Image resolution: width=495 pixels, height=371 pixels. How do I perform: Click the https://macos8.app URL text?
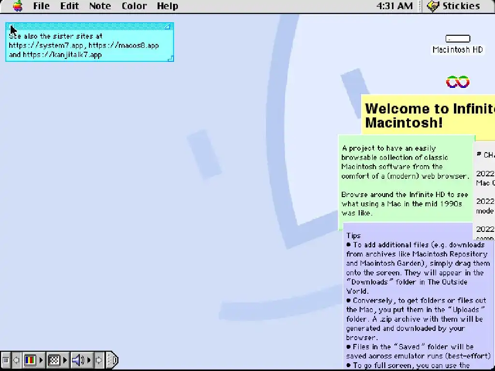[124, 45]
